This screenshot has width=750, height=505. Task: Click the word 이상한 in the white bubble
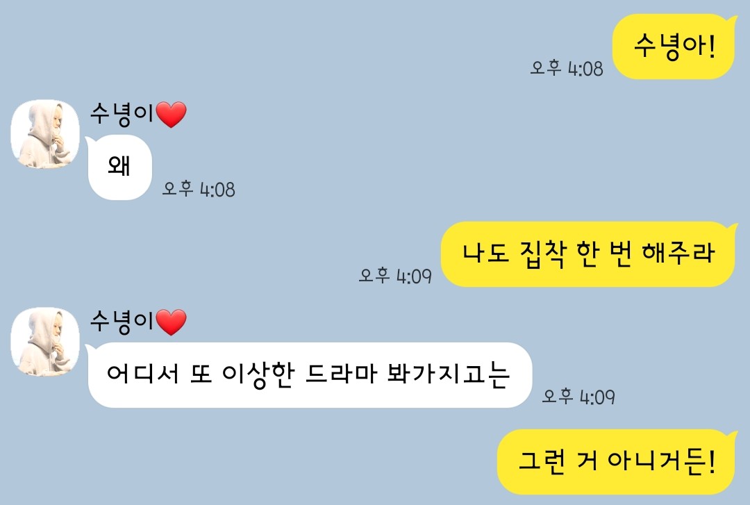tap(258, 375)
